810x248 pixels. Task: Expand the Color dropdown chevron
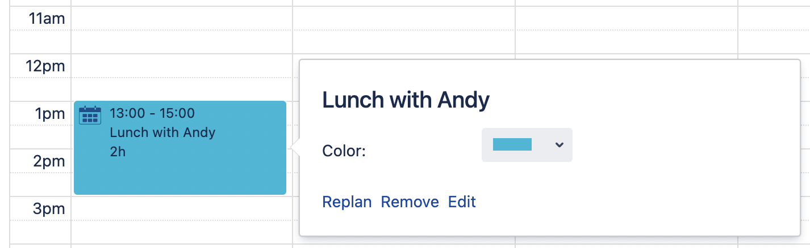[559, 145]
